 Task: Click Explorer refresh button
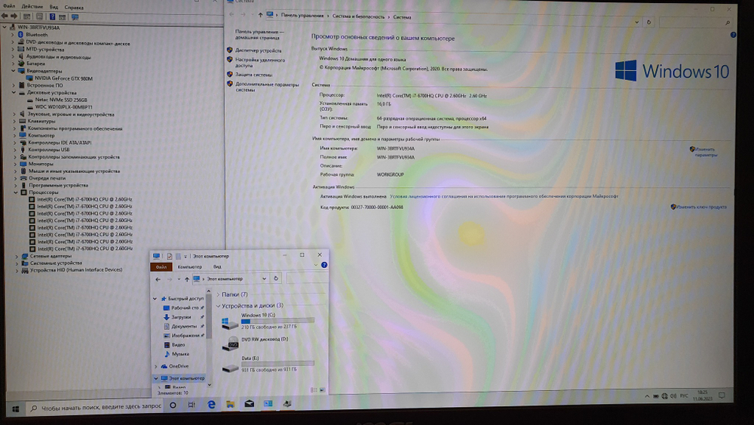(x=276, y=279)
